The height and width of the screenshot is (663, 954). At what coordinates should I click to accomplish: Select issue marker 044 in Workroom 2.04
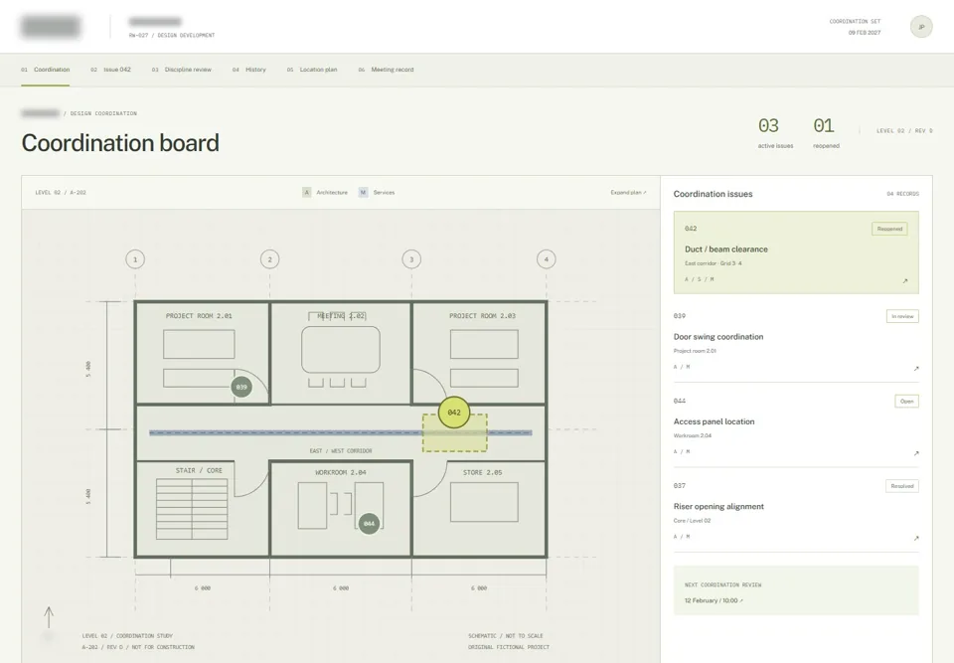[x=369, y=524]
